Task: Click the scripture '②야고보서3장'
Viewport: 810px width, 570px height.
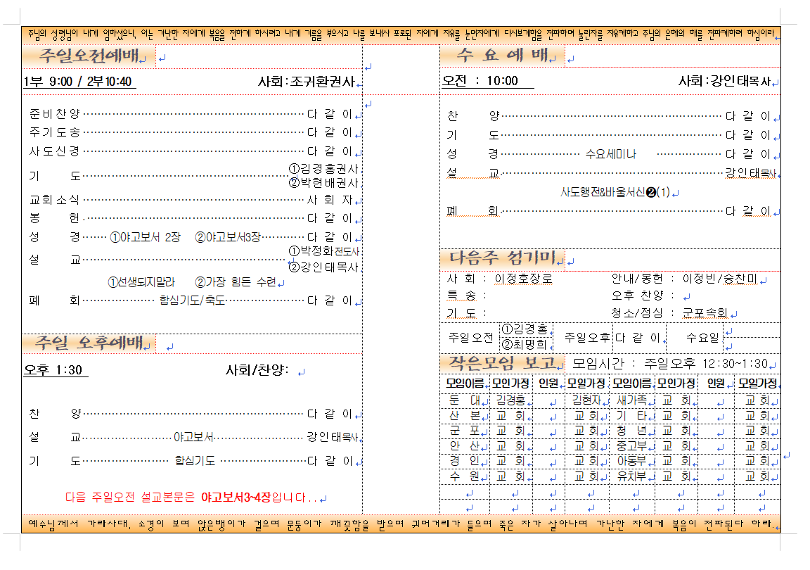Action: (227, 237)
